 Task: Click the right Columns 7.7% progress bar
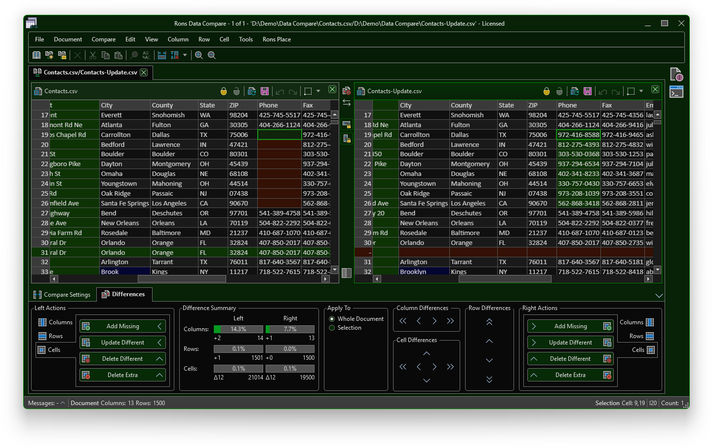coord(290,329)
